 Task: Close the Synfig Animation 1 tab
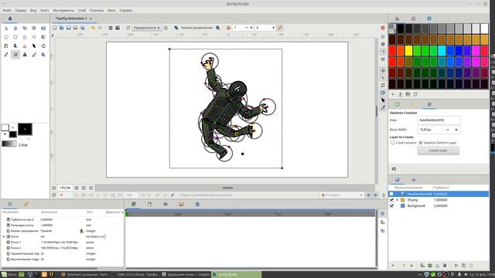(x=91, y=19)
